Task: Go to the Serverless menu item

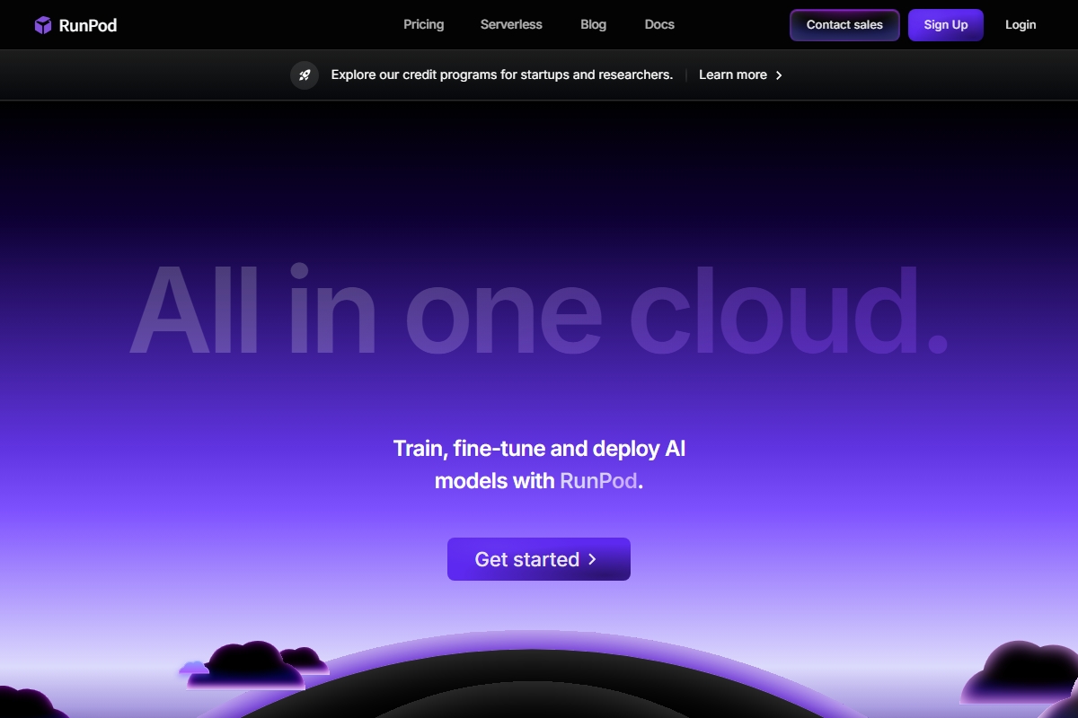Action: (x=511, y=25)
